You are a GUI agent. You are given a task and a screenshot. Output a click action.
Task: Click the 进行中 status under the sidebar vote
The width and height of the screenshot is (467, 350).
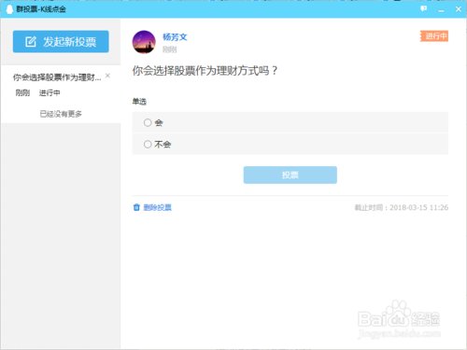pyautogui.click(x=50, y=92)
